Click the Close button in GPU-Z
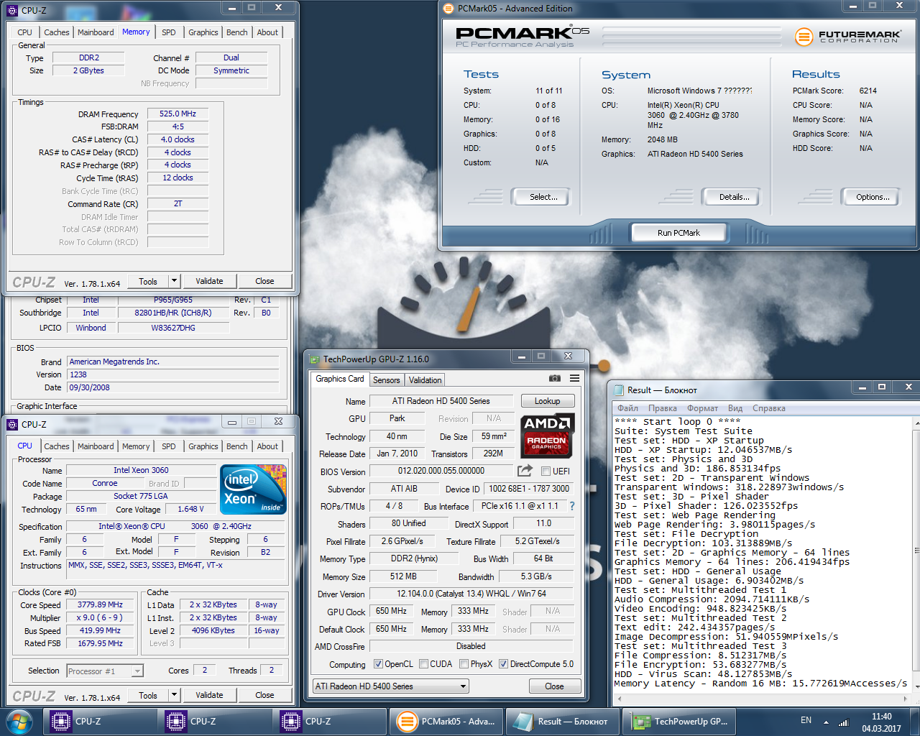920x736 pixels. (554, 686)
